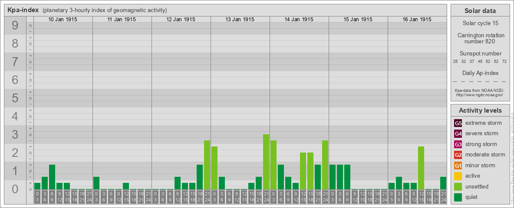Click the 'Sunspot number' label
This screenshot has height=208, width=514.
click(x=480, y=53)
